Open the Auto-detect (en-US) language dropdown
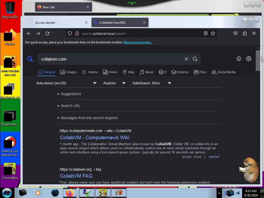This screenshot has width=264, height=198. point(66,83)
